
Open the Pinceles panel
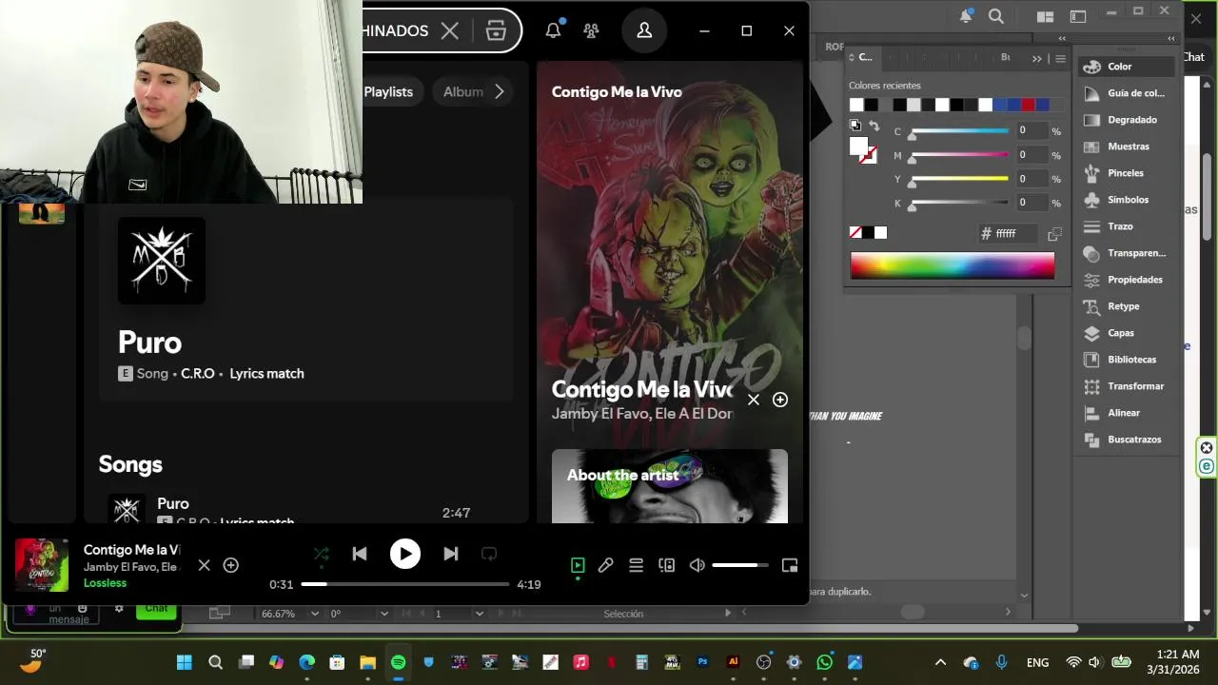pos(1125,173)
